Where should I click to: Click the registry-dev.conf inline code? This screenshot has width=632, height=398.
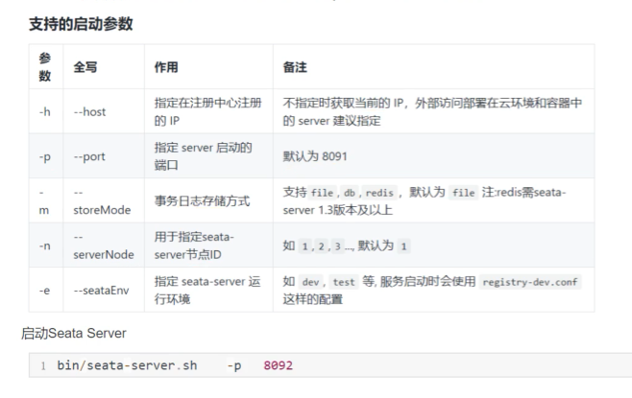click(x=532, y=282)
